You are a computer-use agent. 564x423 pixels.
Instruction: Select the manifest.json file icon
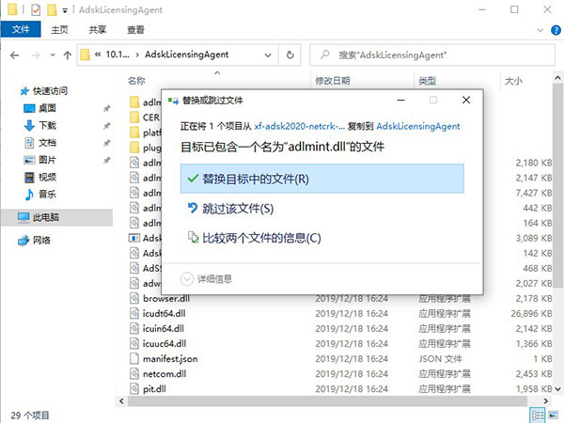point(135,358)
